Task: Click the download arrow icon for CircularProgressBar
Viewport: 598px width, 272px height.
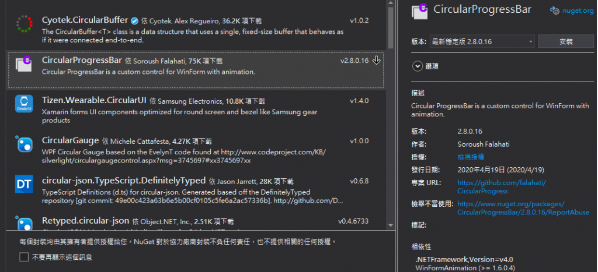Action: (x=376, y=61)
